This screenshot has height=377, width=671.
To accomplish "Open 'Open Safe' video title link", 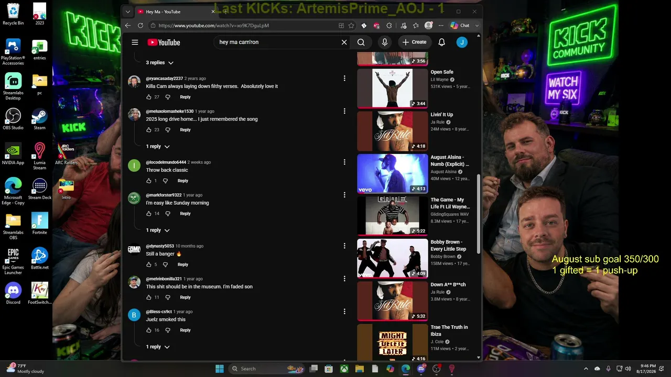I will (442, 72).
